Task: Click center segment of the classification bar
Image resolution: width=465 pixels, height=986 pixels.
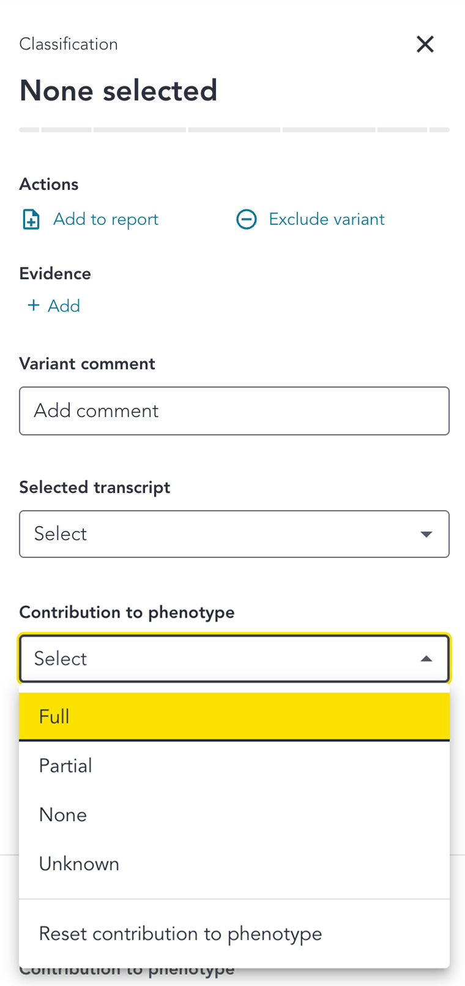Action: coord(234,130)
